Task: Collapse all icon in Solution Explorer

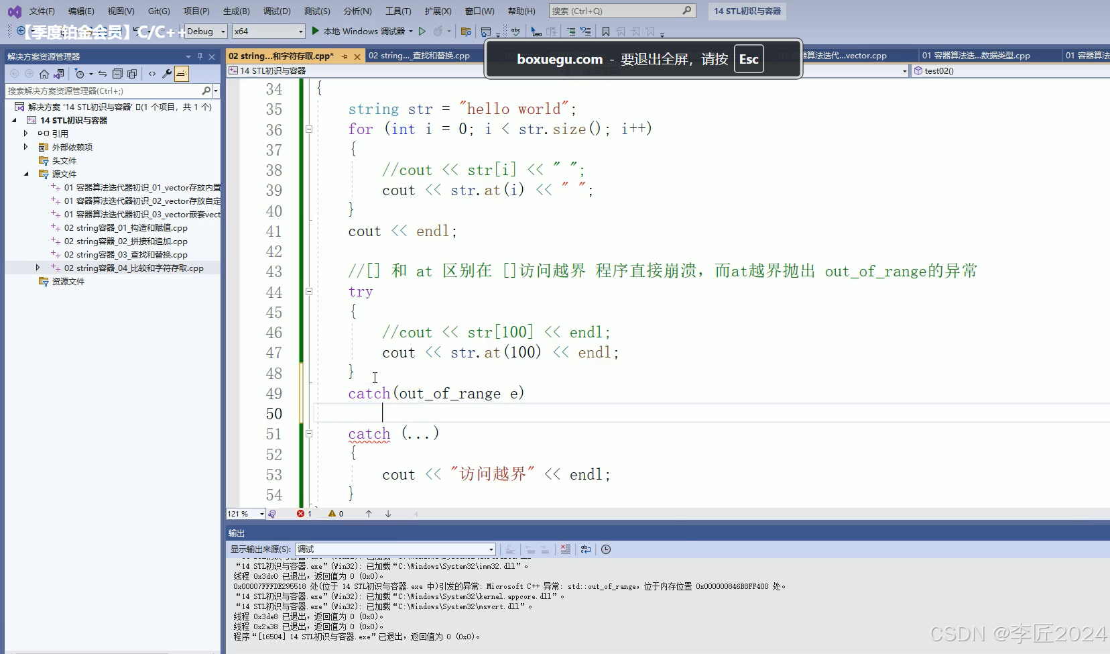Action: [117, 74]
